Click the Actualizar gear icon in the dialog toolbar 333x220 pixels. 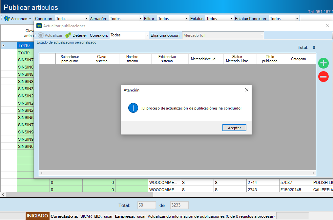(x=41, y=35)
